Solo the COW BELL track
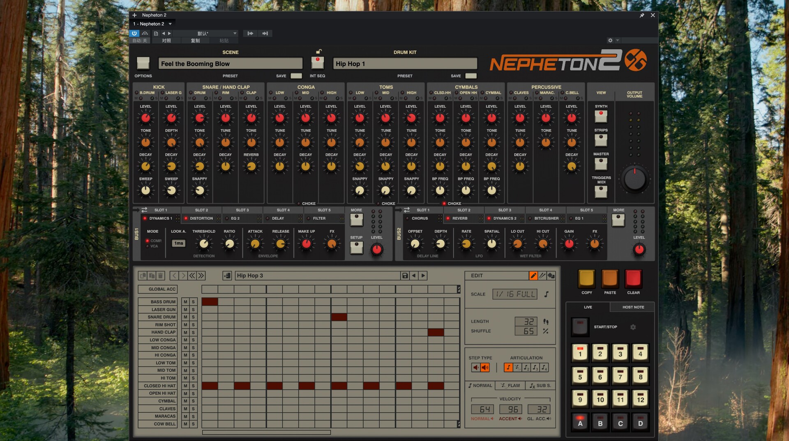The image size is (789, 441). point(193,424)
